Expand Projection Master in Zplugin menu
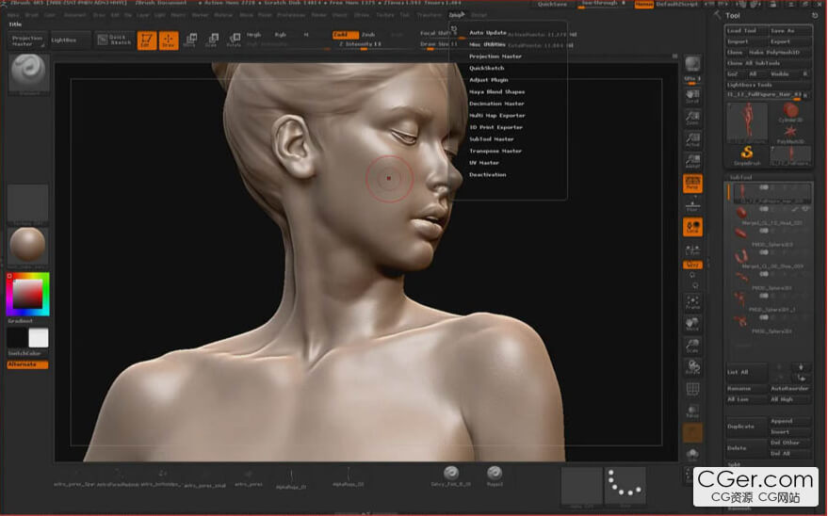Image resolution: width=828 pixels, height=516 pixels. coord(495,56)
